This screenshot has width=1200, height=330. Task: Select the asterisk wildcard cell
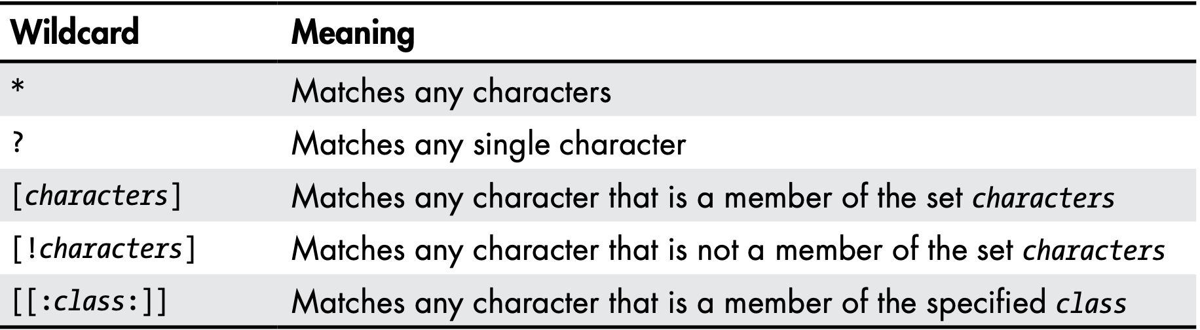18,90
